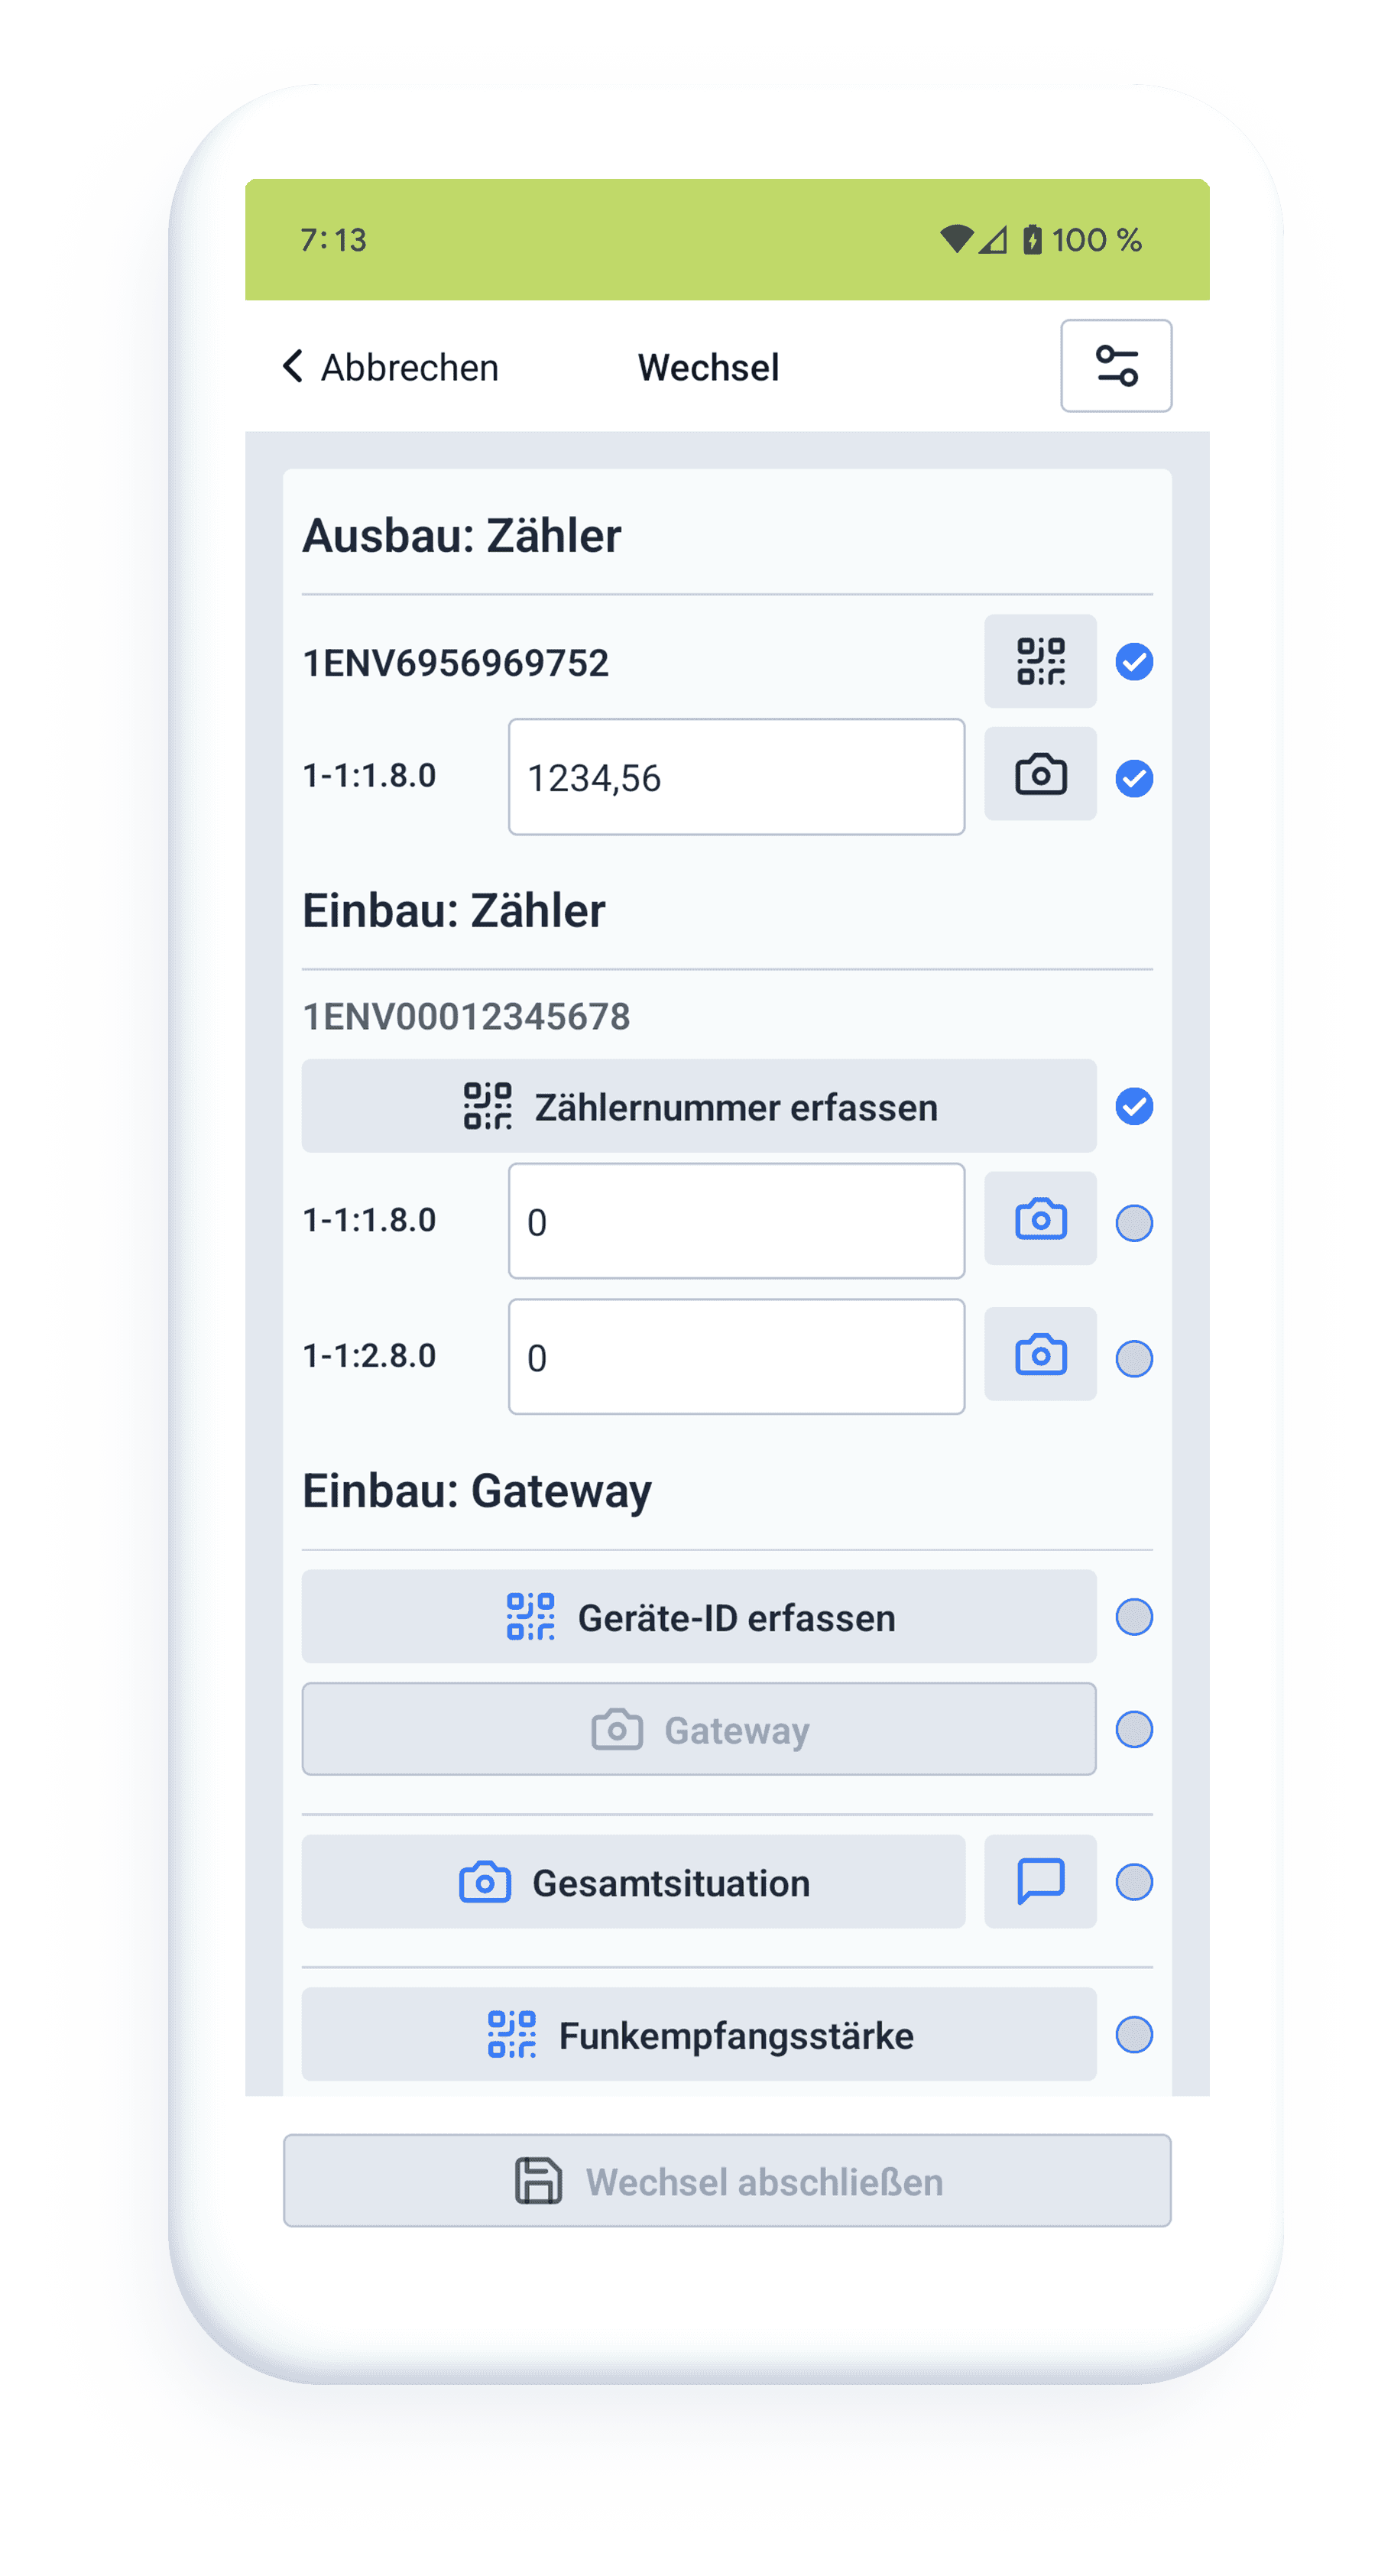This screenshot has width=1391, height=2576.
Task: Tap the Funkempfangsstärke scan button
Action: 698,2035
